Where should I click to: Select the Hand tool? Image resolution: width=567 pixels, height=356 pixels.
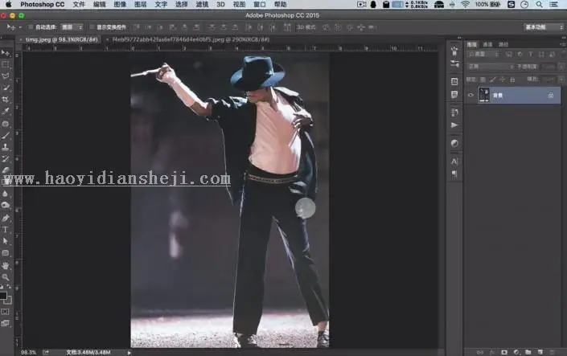[6, 266]
